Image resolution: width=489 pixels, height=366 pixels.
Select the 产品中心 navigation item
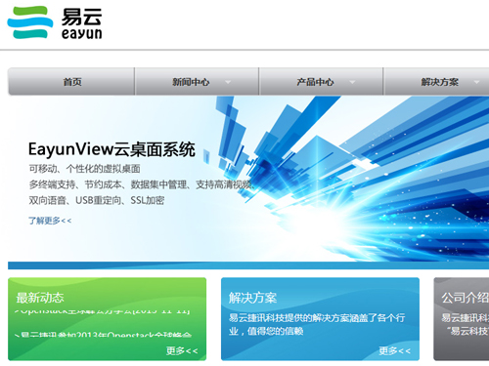coord(315,82)
